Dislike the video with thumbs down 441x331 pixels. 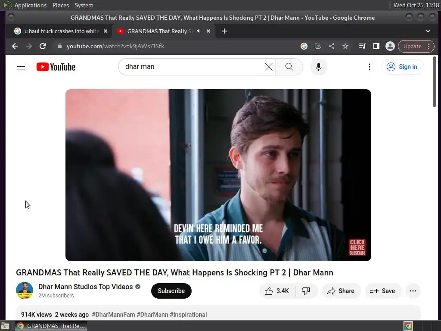click(306, 291)
